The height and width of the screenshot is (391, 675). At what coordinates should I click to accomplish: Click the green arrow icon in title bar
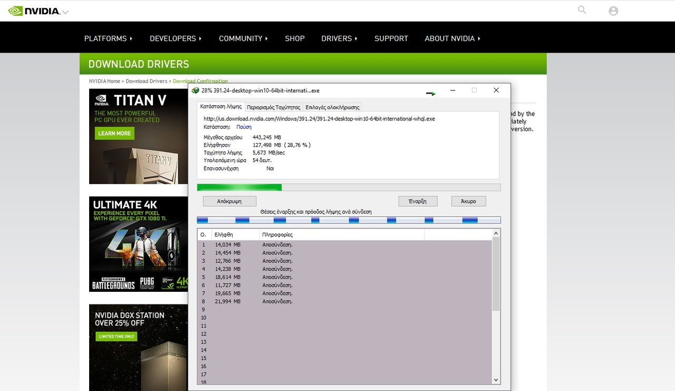431,93
